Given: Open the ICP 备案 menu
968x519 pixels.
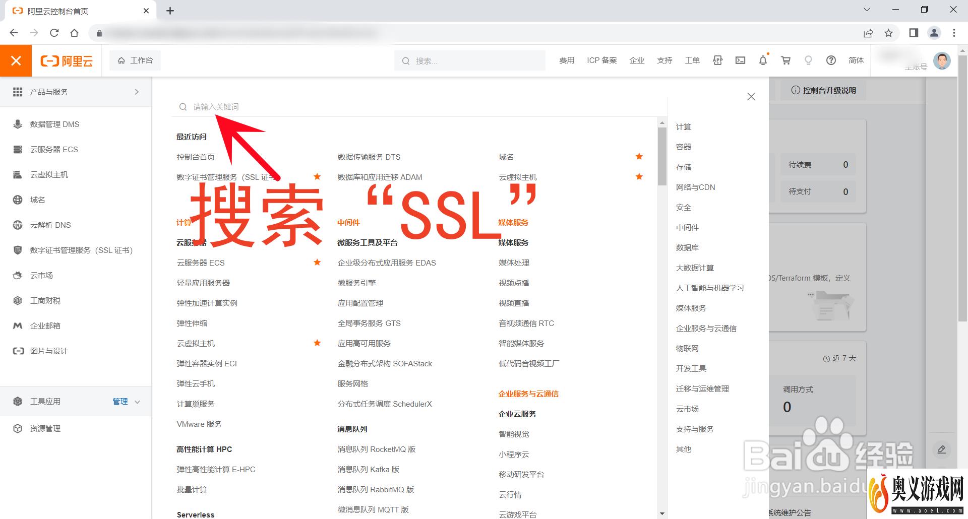Looking at the screenshot, I should 602,60.
